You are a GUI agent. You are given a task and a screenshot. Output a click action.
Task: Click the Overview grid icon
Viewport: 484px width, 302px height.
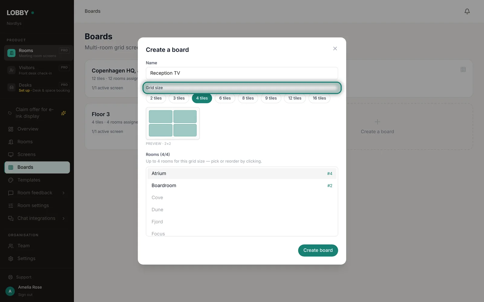pyautogui.click(x=11, y=129)
